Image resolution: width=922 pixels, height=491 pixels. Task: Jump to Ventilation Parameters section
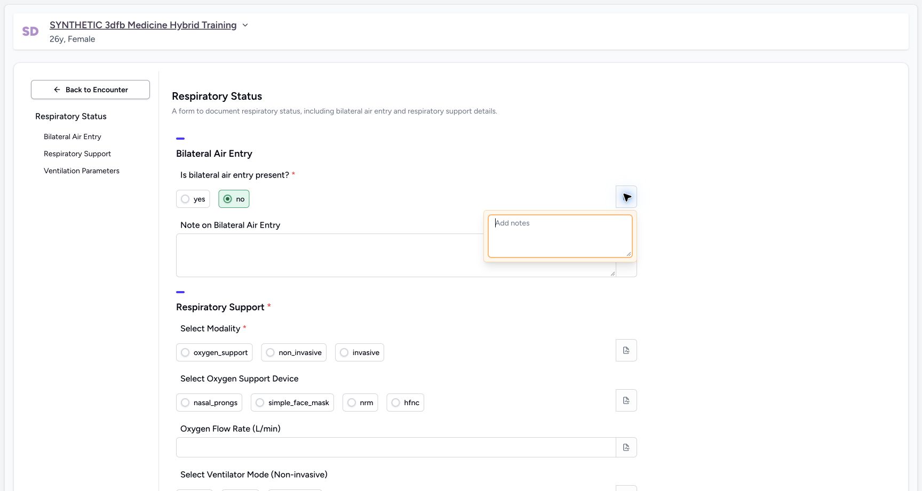pyautogui.click(x=82, y=171)
